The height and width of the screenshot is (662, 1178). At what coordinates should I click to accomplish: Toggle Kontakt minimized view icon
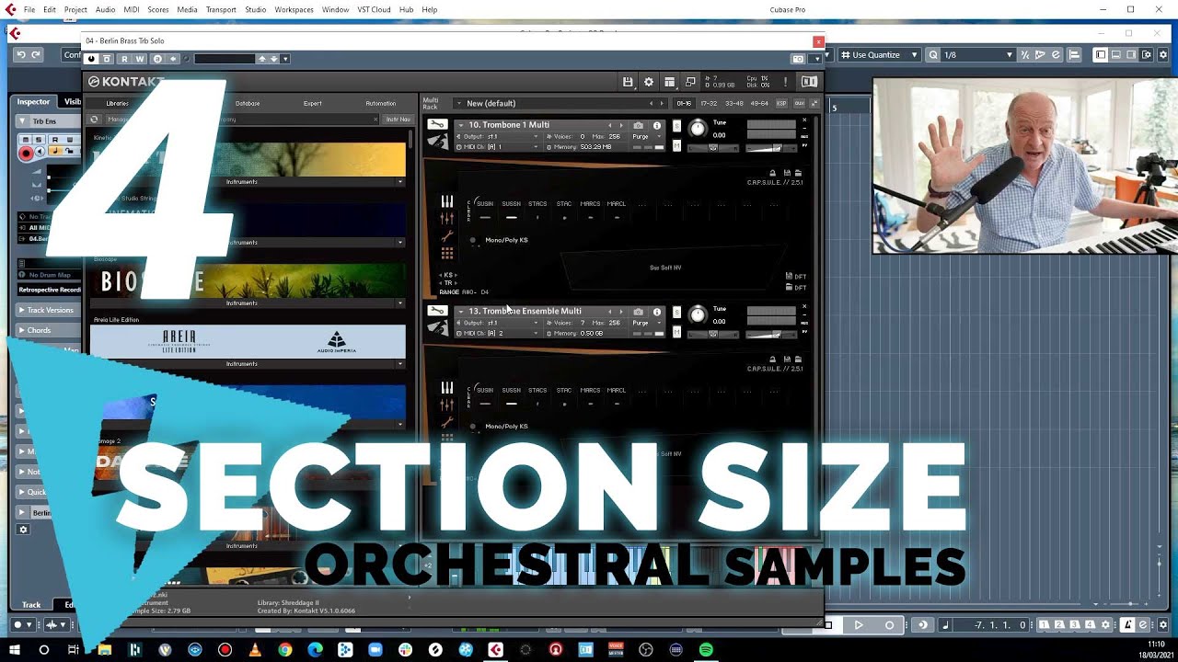690,82
